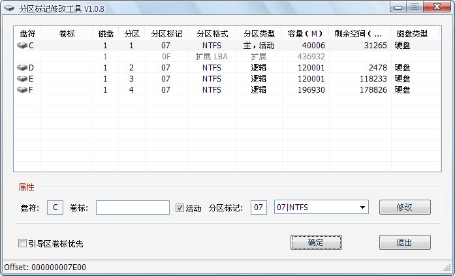Click the 退出 button
455x276 pixels.
coord(404,243)
